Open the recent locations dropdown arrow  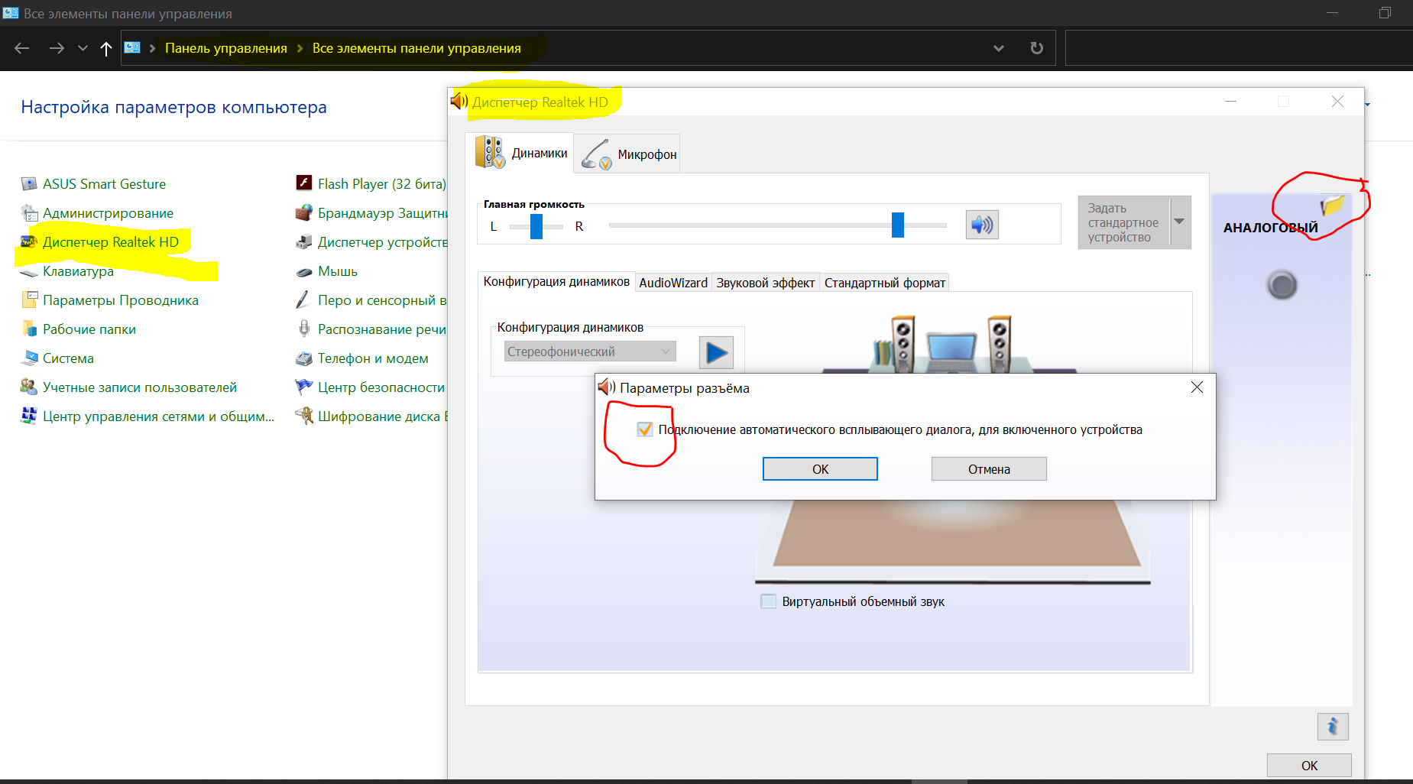pos(83,48)
